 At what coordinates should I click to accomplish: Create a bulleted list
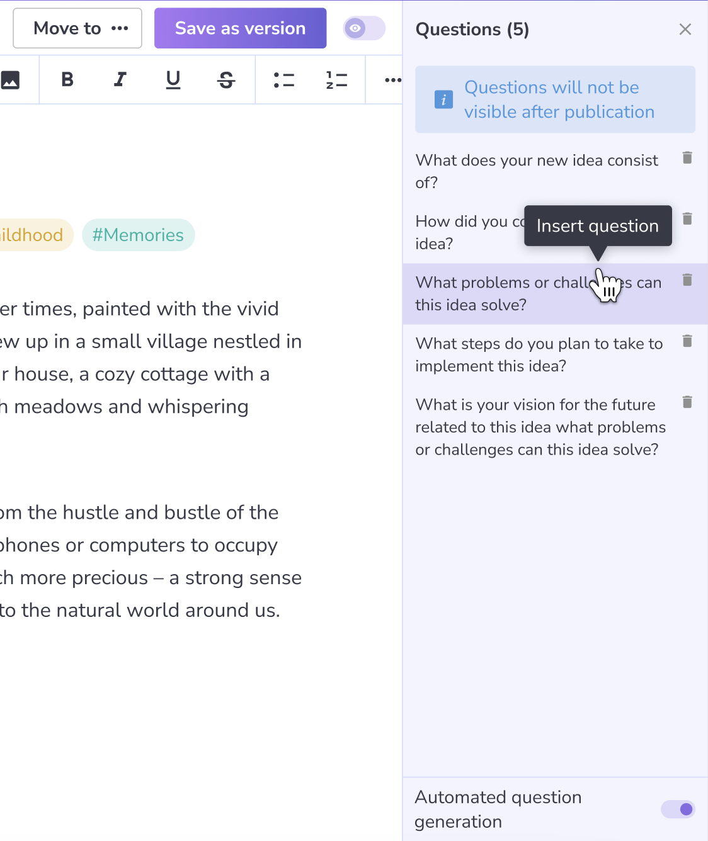(284, 79)
